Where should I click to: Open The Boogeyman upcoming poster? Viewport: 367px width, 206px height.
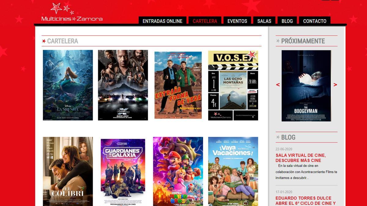coord(306,86)
